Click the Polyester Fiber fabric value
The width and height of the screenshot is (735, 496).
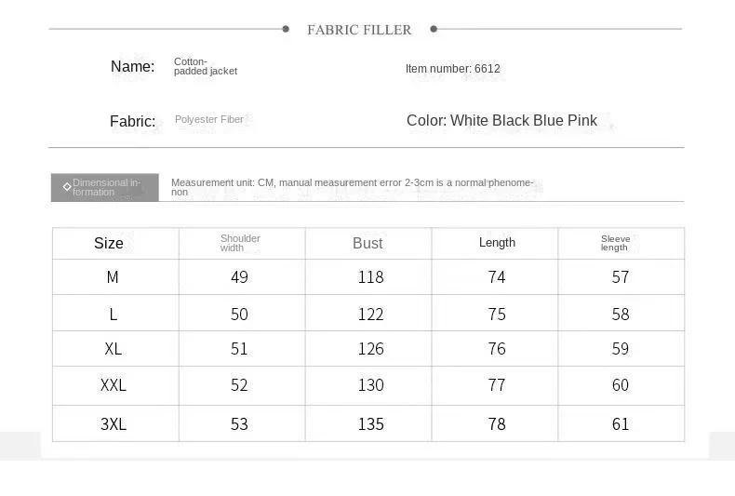209,120
